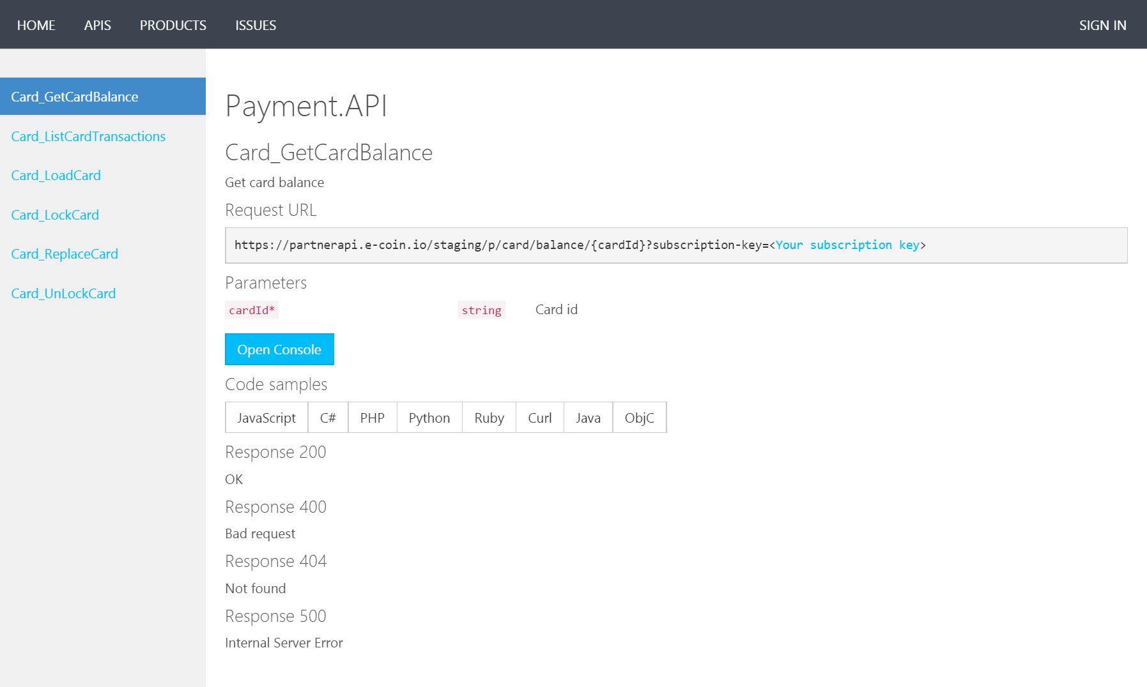Image resolution: width=1147 pixels, height=687 pixels.
Task: Select the Python code sample tab
Action: point(429,417)
